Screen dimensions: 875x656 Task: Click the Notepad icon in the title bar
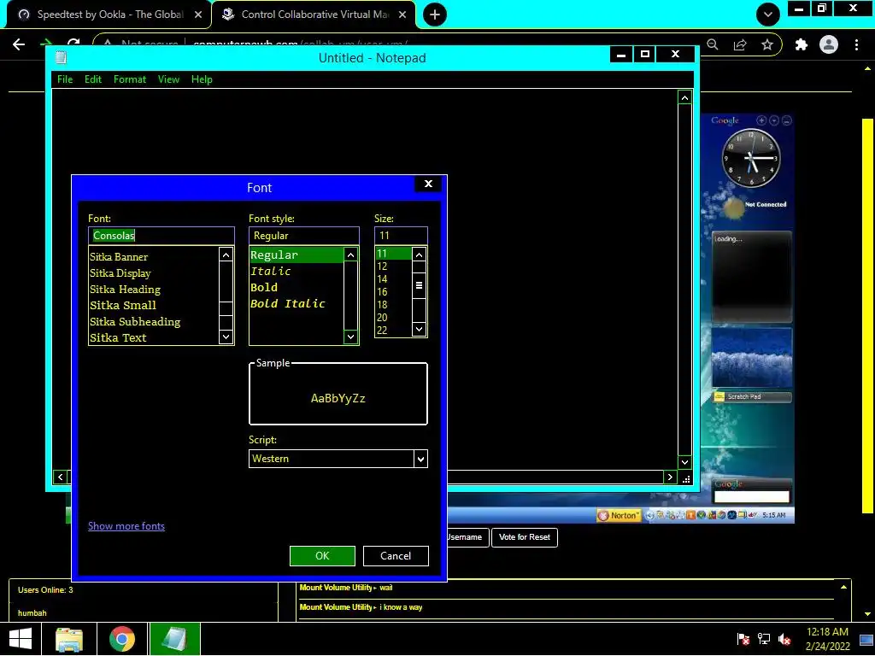[62, 57]
